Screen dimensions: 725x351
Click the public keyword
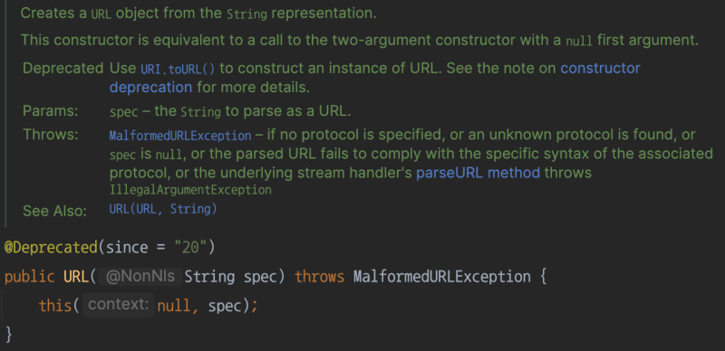[30, 277]
